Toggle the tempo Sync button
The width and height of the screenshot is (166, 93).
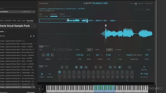click(89, 50)
